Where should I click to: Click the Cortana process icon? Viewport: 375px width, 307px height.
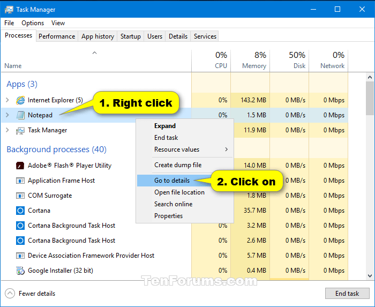[x=20, y=211]
